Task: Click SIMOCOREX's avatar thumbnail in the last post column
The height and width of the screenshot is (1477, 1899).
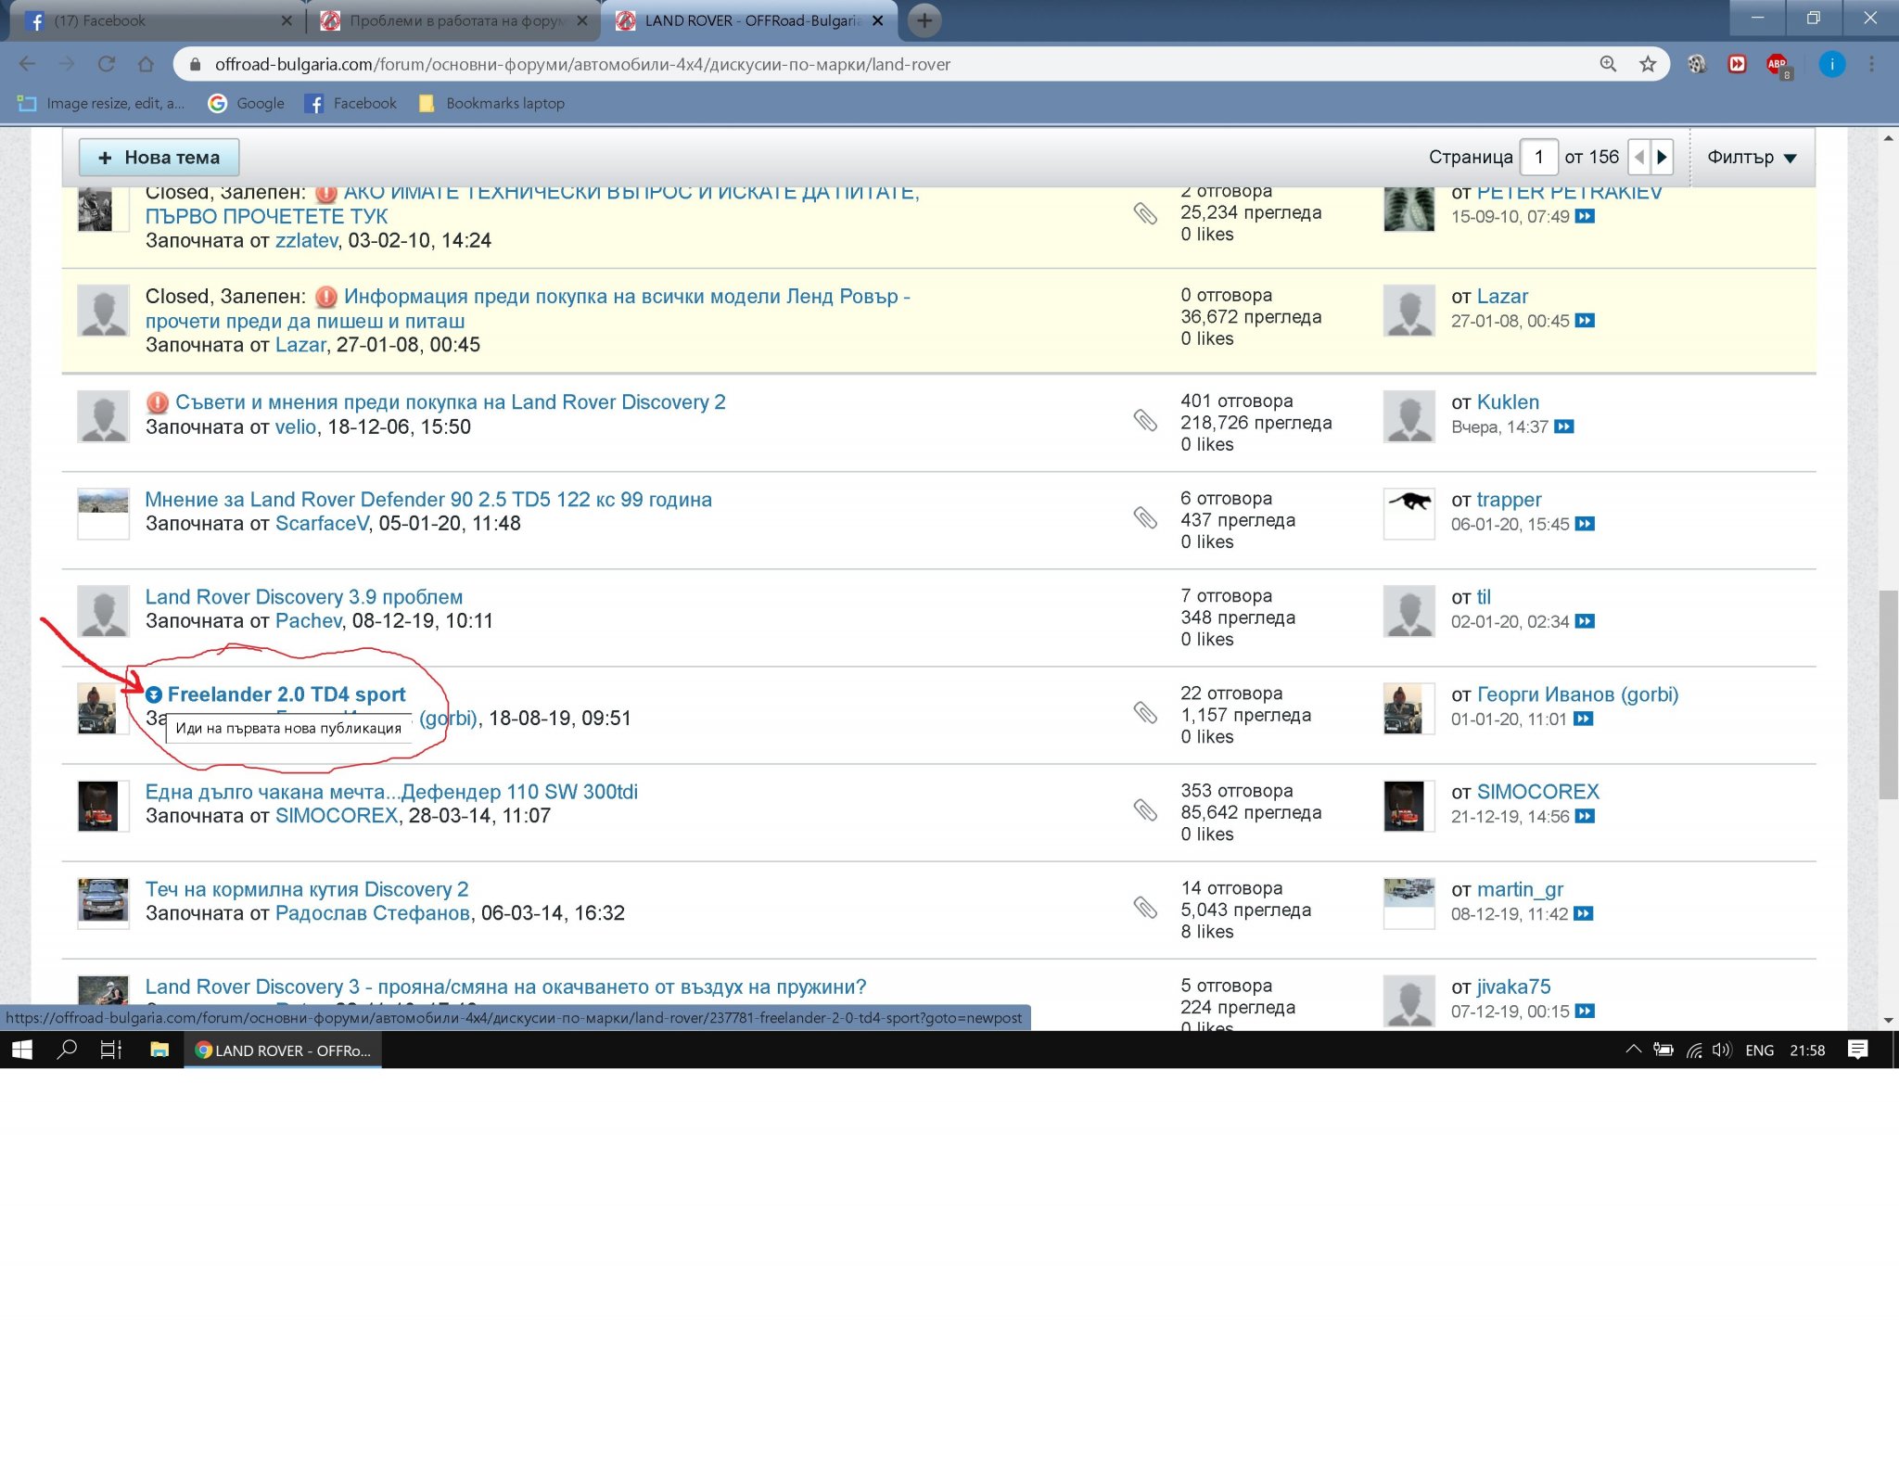Action: click(1404, 806)
